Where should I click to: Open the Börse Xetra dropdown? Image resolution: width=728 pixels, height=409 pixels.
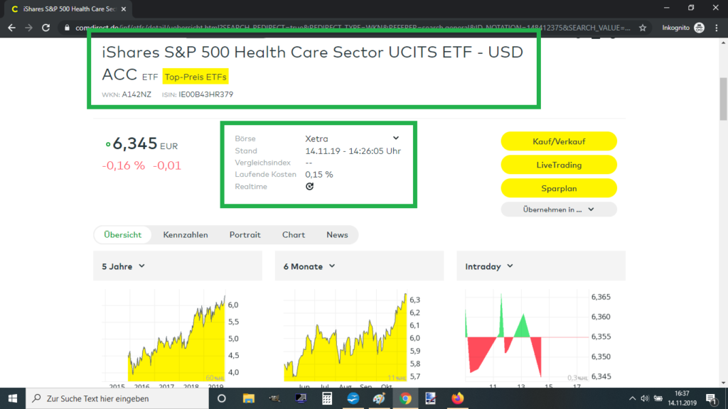[351, 138]
